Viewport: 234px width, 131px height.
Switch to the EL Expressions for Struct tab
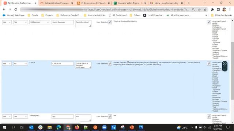[x=94, y=3]
